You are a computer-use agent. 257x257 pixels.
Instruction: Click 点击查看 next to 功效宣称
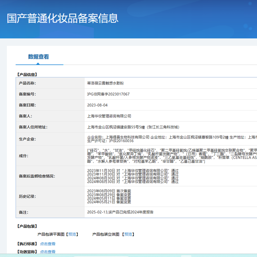pos(48,252)
